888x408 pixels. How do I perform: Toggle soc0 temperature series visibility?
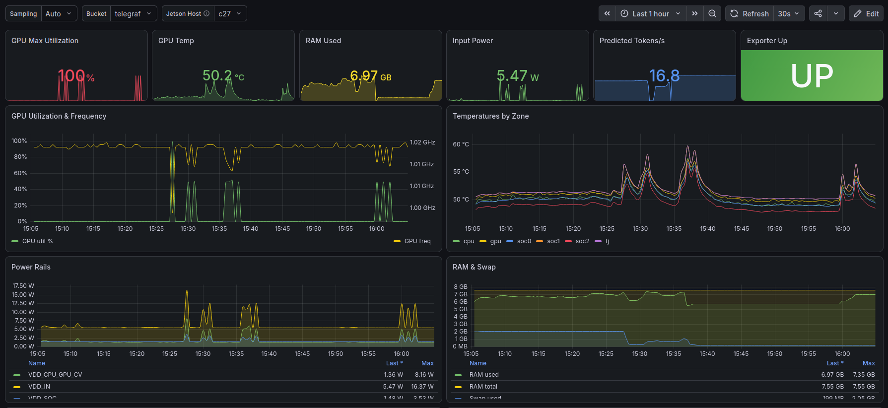(x=519, y=241)
